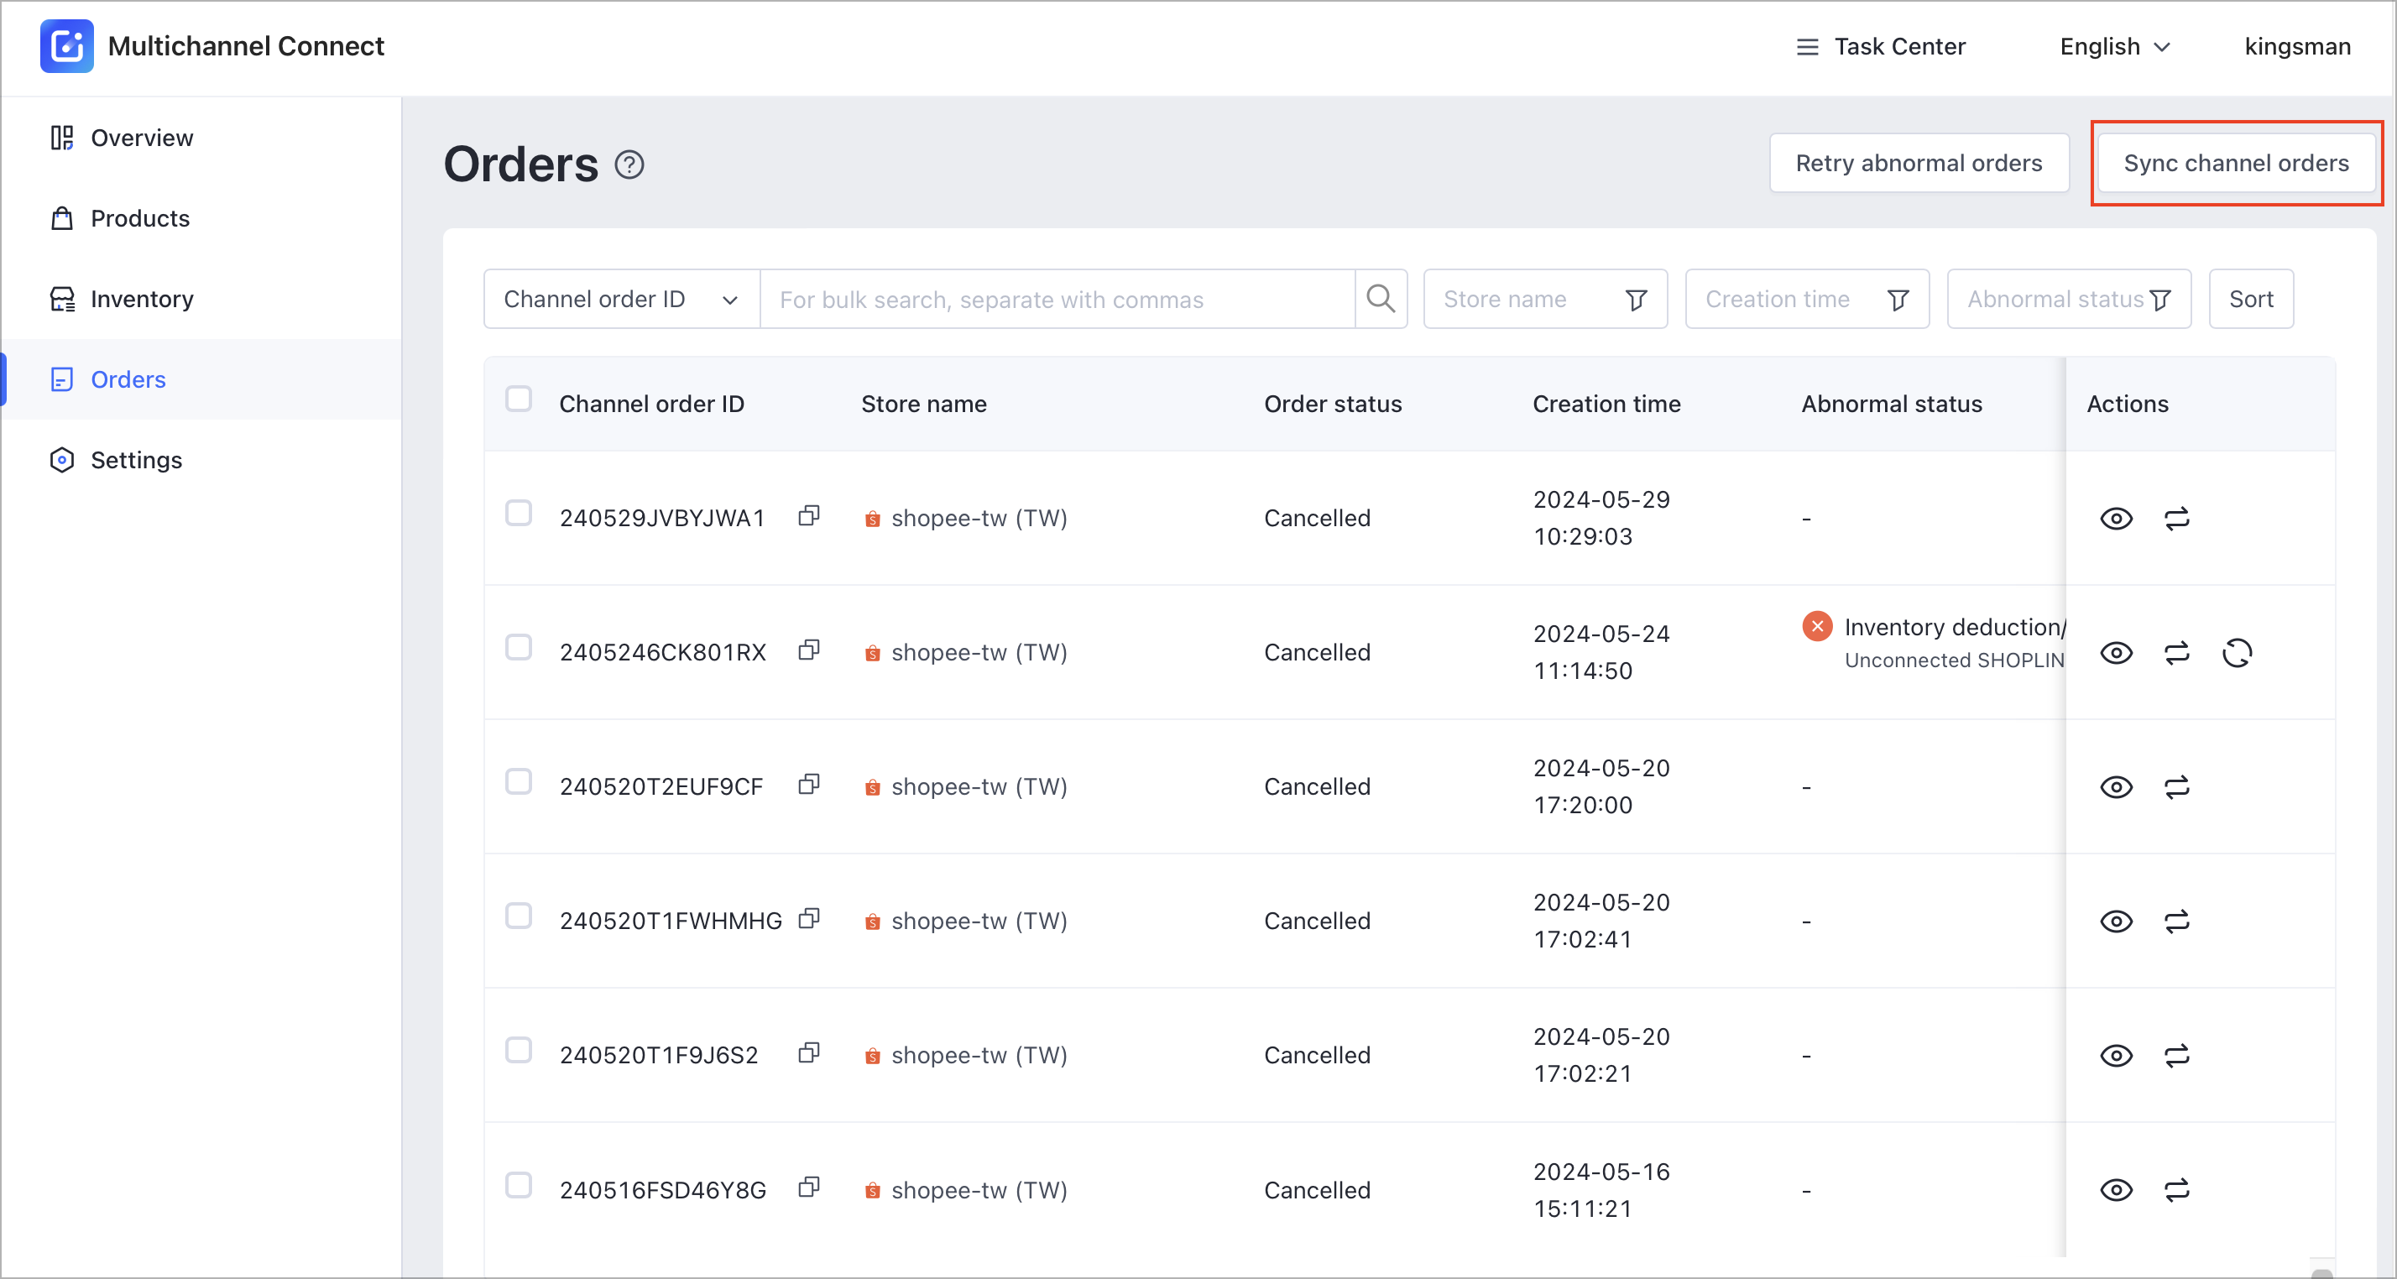The height and width of the screenshot is (1279, 2397).
Task: Open the Orders help question-mark icon
Action: click(x=630, y=164)
